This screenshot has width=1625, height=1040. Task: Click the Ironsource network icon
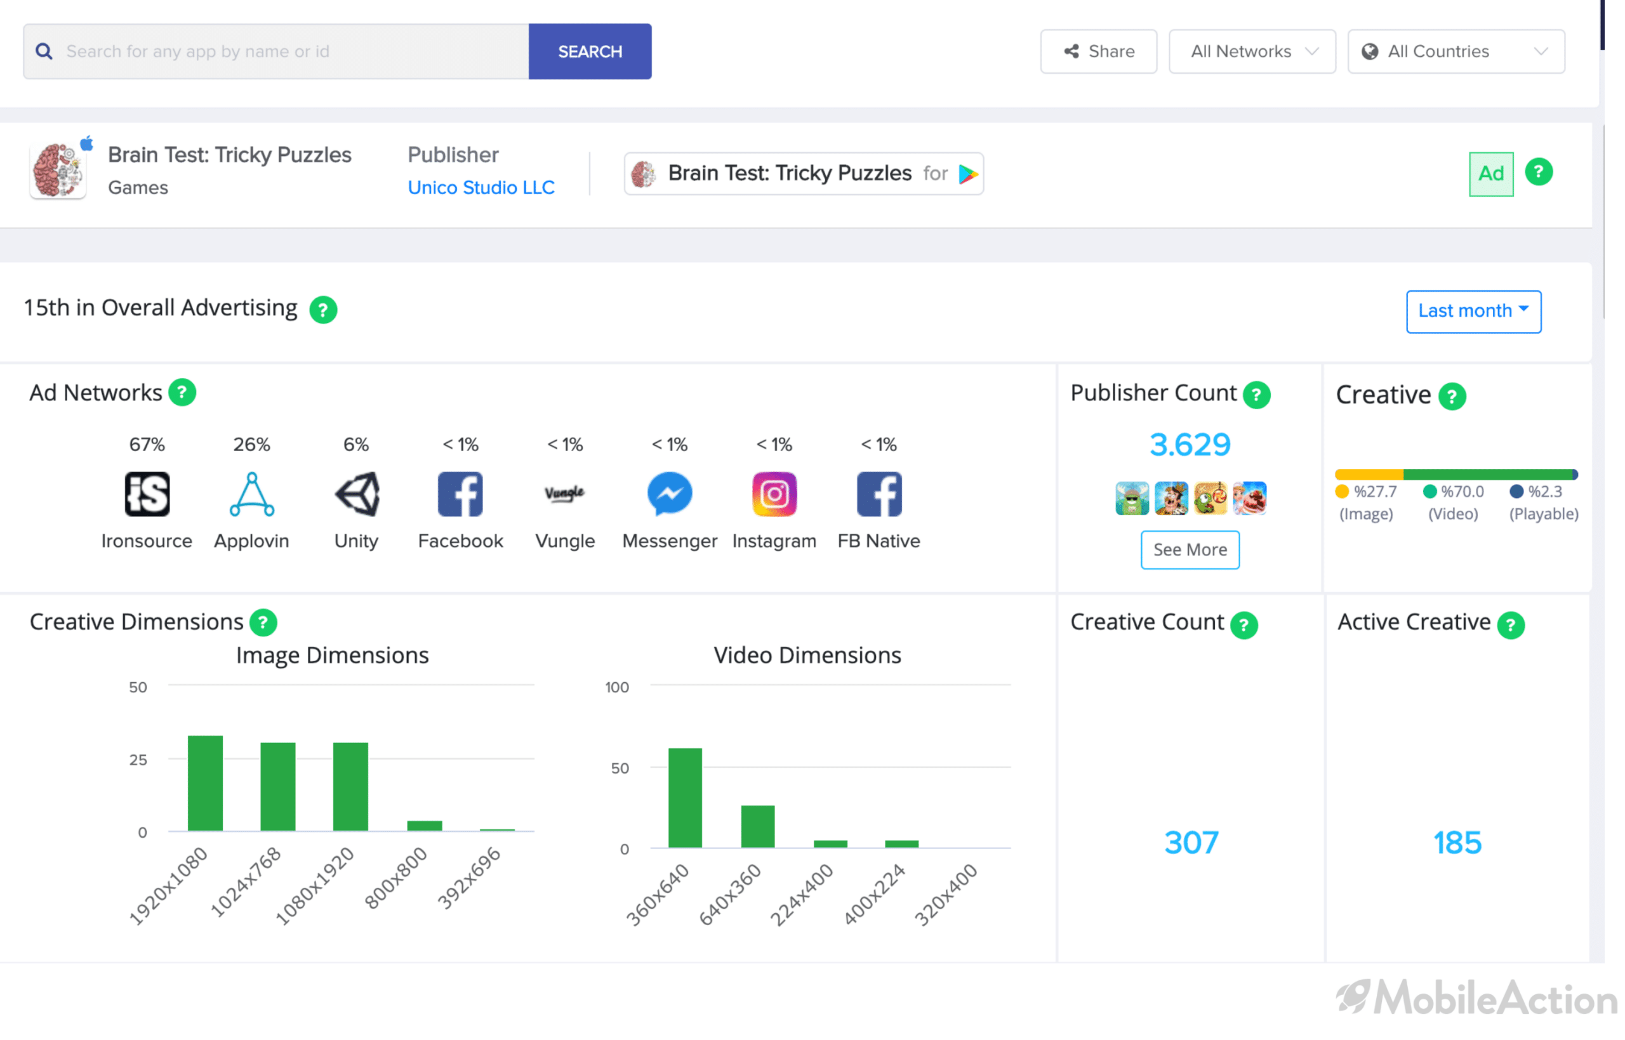click(x=147, y=494)
